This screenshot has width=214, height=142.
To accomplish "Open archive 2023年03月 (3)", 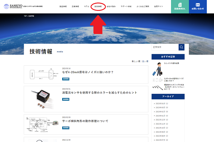I will [162, 108].
